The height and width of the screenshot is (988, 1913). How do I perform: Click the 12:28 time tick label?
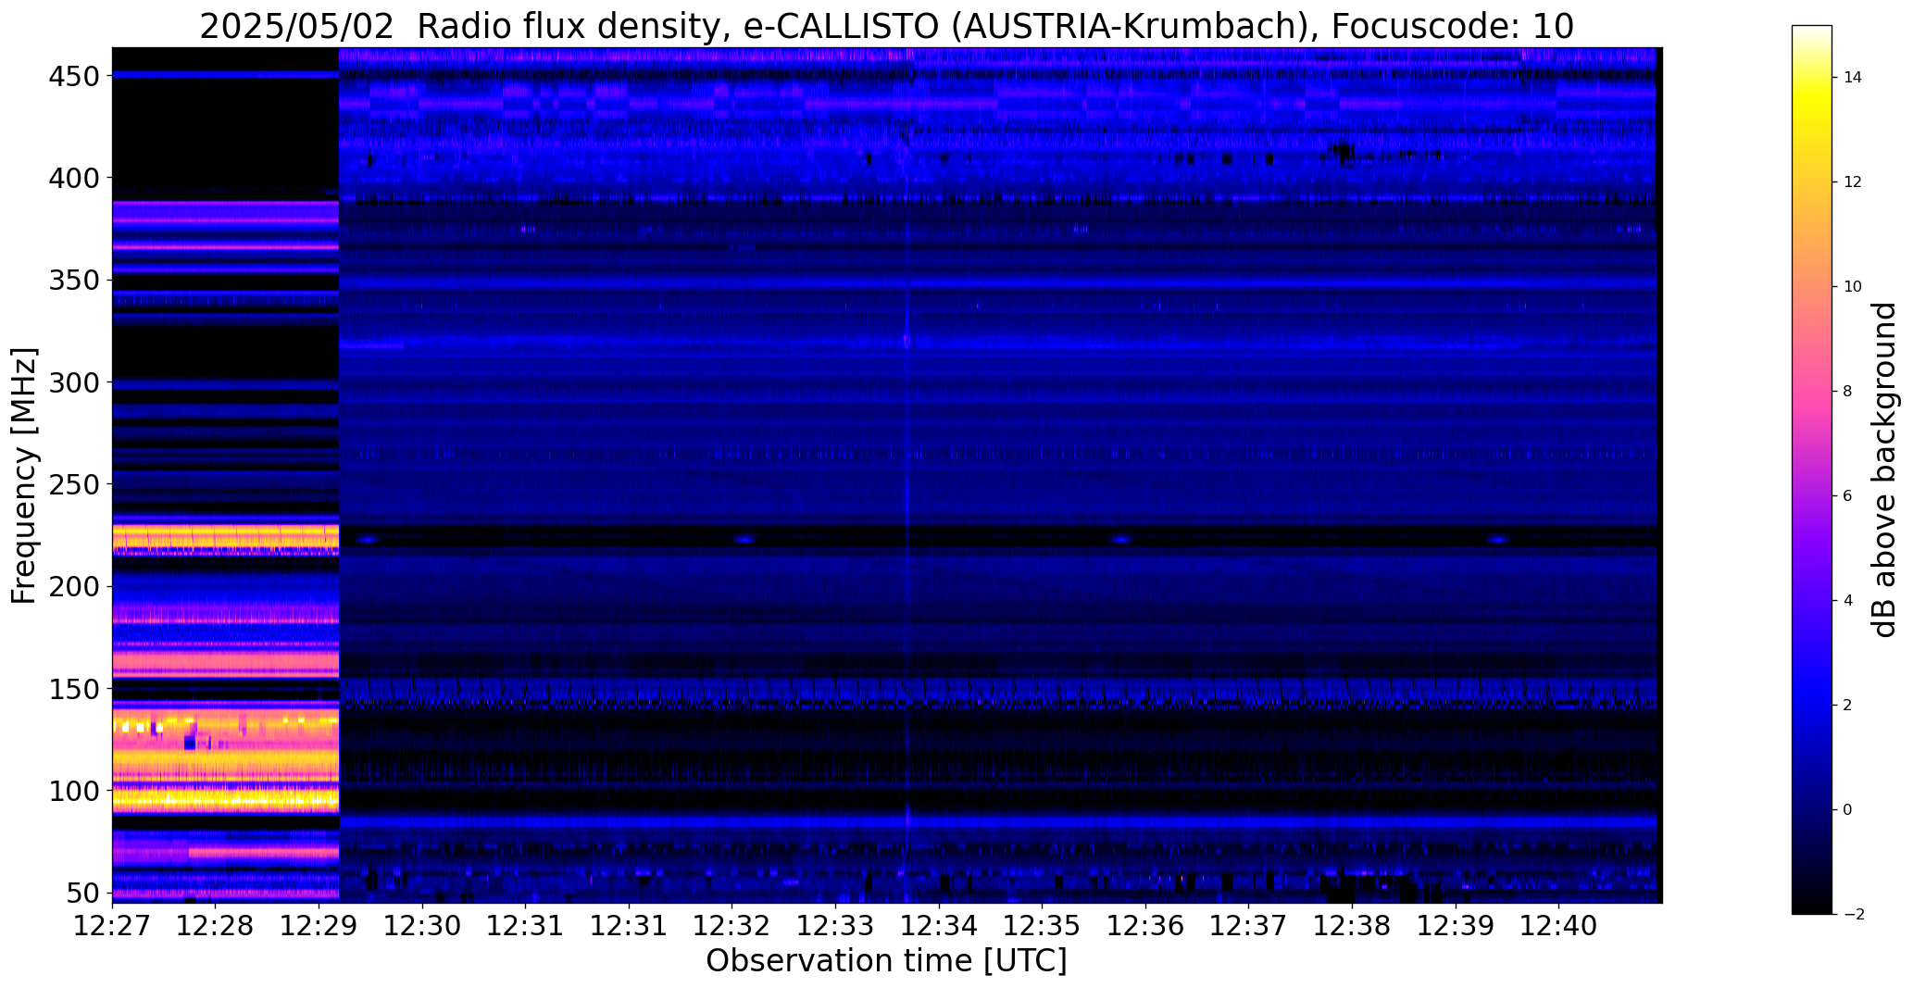215,925
